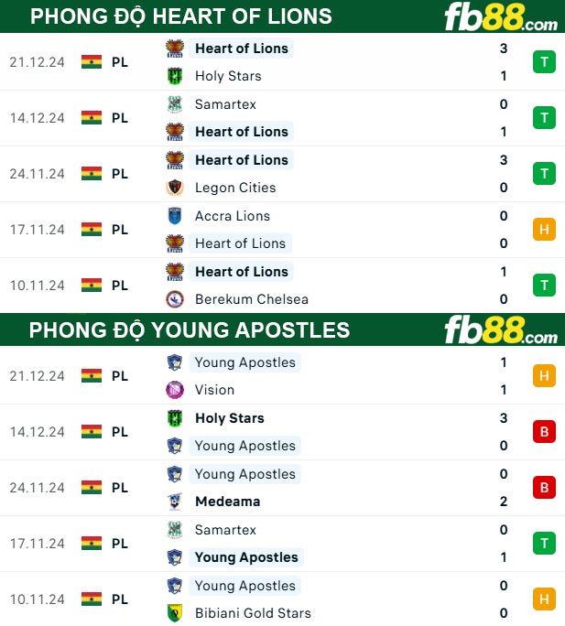
Task: Click Ghana flag on the 24.11.24 Legon Cities row
Action: 92,174
